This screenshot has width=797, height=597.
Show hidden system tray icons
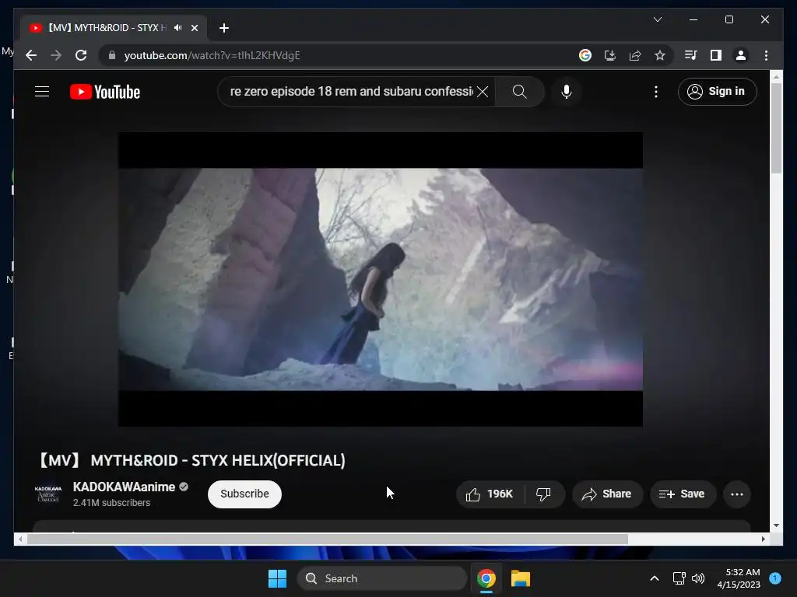coord(655,578)
